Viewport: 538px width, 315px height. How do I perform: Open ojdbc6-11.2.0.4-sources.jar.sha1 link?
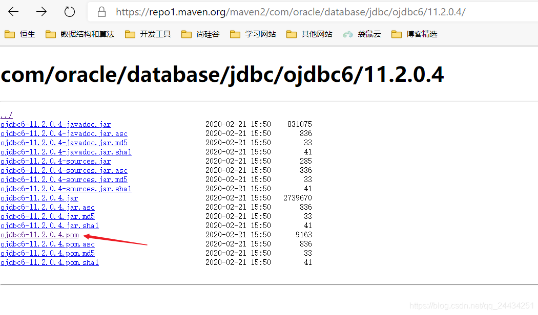pyautogui.click(x=66, y=189)
